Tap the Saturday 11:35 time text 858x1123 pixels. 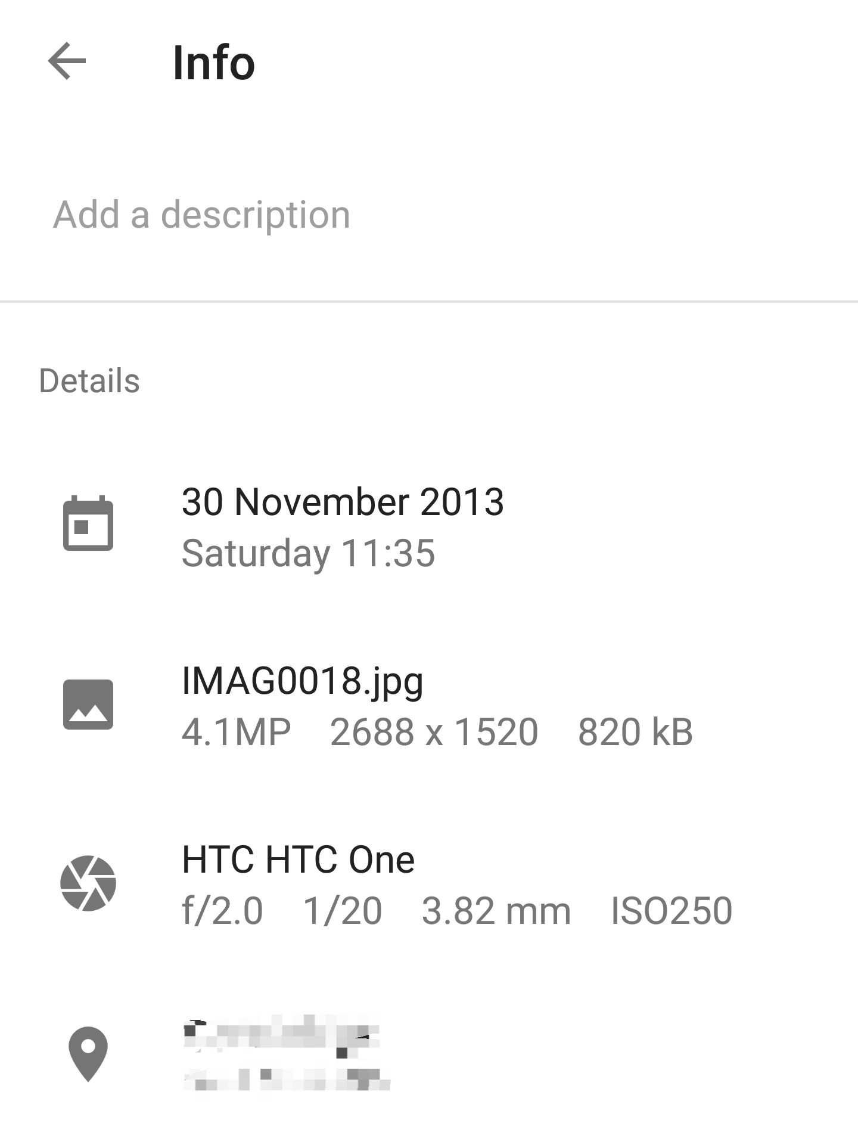coord(308,554)
